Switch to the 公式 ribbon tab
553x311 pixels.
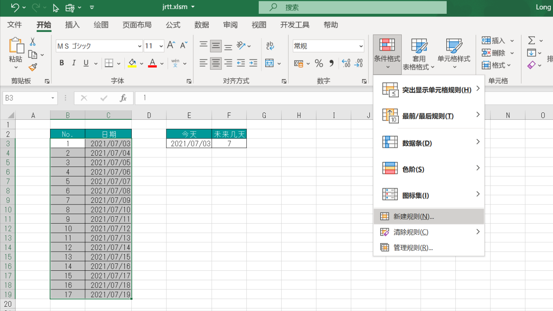coord(173,25)
